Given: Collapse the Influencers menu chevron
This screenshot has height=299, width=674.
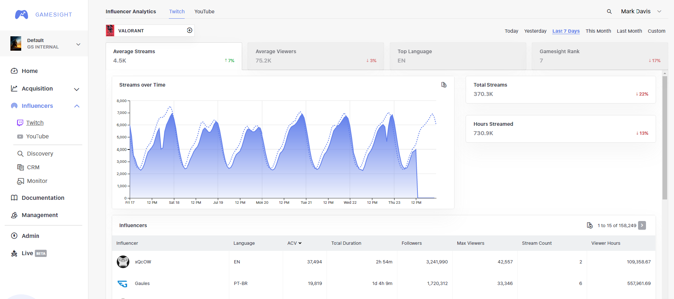Looking at the screenshot, I should coord(77,106).
